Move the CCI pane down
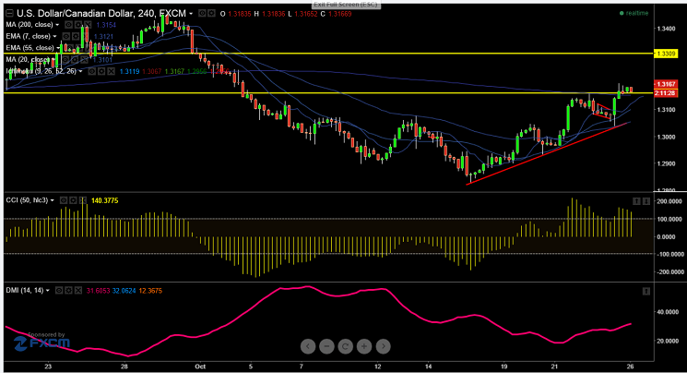Screen dimensions: 687x373 click(646, 201)
